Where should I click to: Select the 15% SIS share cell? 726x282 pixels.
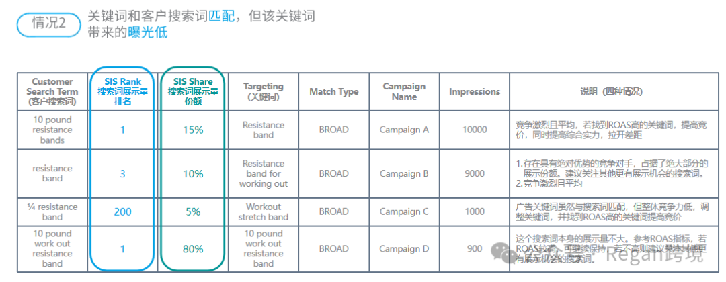point(193,130)
